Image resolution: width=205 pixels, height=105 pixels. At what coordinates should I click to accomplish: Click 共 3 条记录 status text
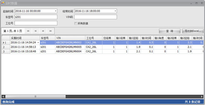point(192,102)
